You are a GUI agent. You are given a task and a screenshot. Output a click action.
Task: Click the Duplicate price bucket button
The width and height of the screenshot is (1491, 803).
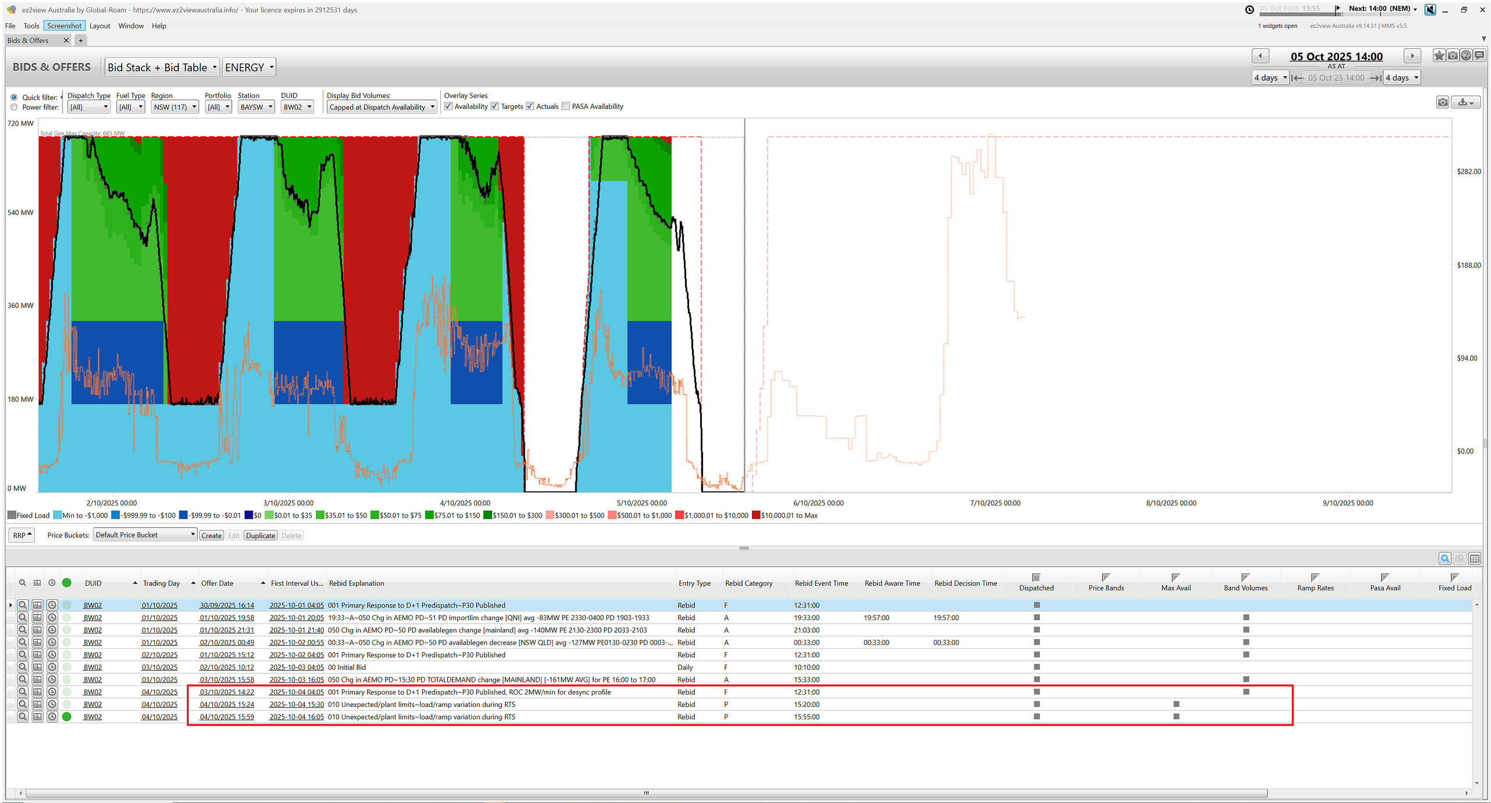260,535
